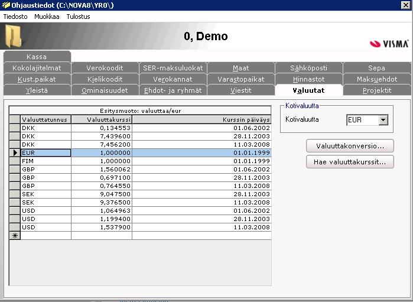Click the exchange rate 9,047500

point(102,194)
